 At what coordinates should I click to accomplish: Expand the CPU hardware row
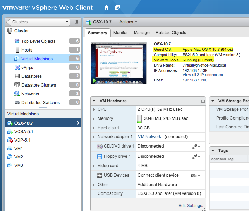pos(94,109)
